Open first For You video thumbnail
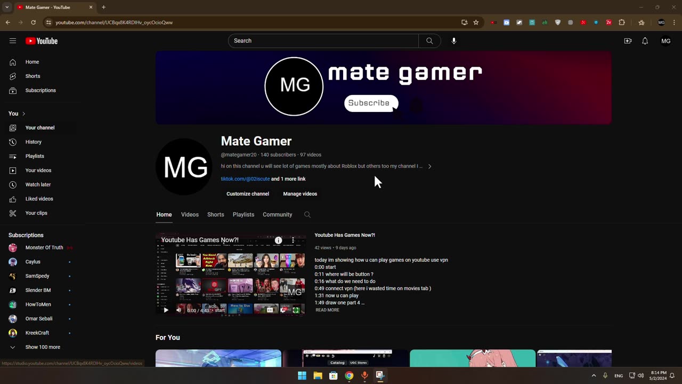The height and width of the screenshot is (384, 682). (x=218, y=358)
